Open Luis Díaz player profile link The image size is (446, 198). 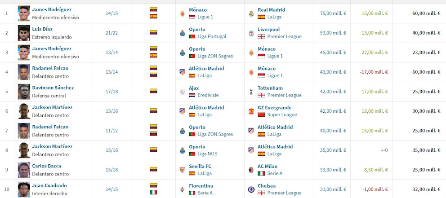(42, 29)
